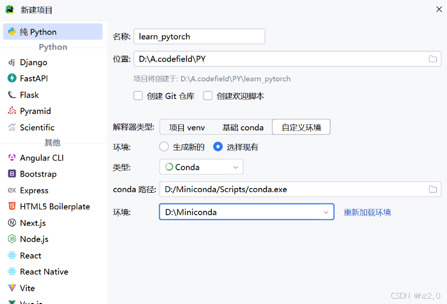Browse for project location folder icon
The width and height of the screenshot is (447, 304).
pyautogui.click(x=433, y=59)
